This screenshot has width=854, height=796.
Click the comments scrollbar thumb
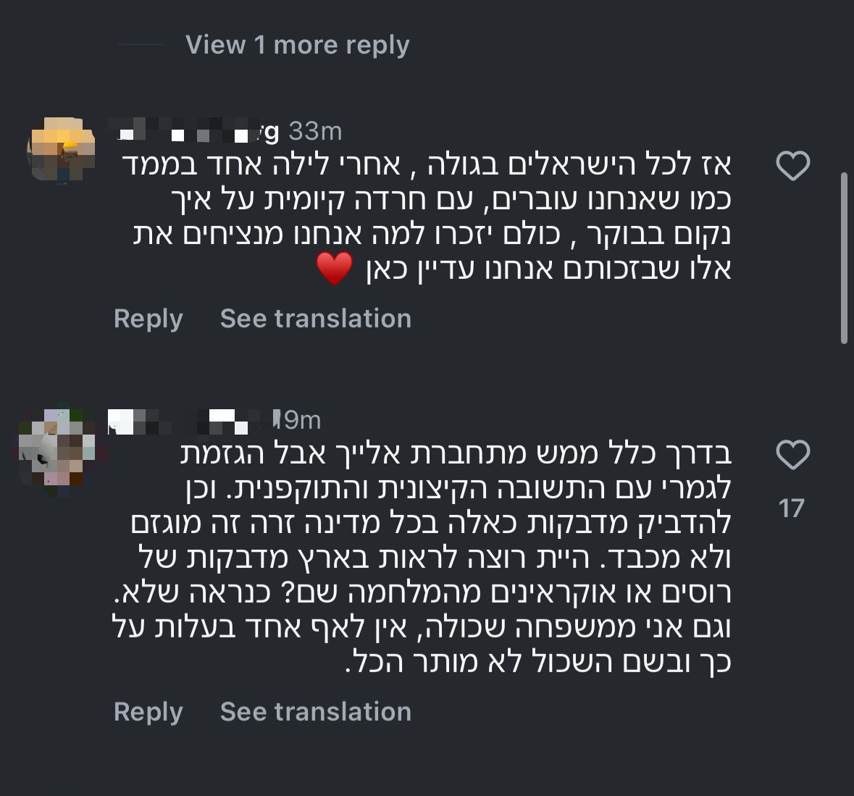pos(844,257)
